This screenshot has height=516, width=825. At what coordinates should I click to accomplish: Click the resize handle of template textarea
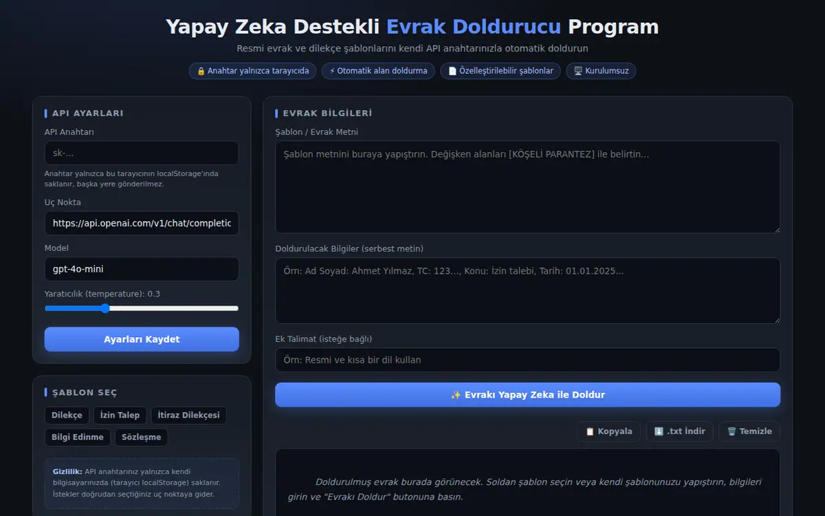coord(776,229)
